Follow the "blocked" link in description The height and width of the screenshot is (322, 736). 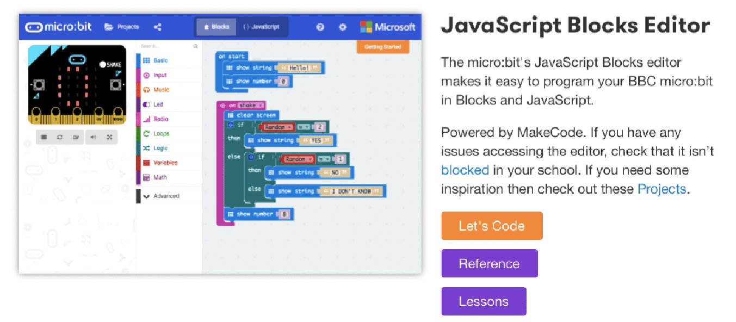click(x=465, y=170)
